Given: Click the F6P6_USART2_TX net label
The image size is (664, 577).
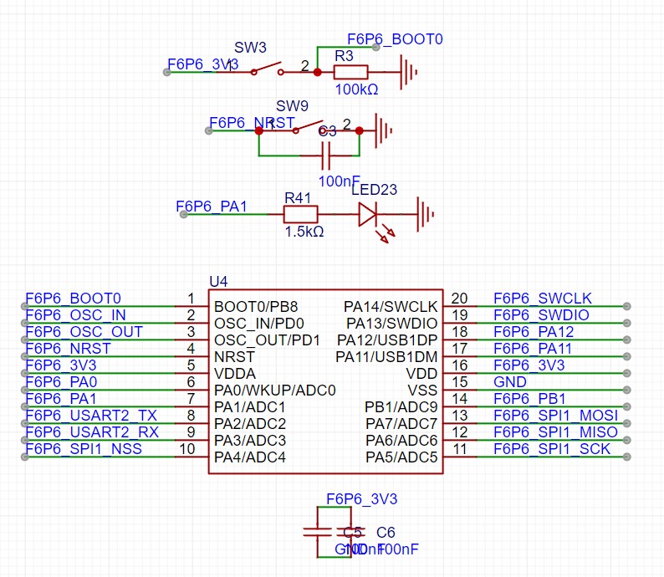Looking at the screenshot, I should [91, 416].
